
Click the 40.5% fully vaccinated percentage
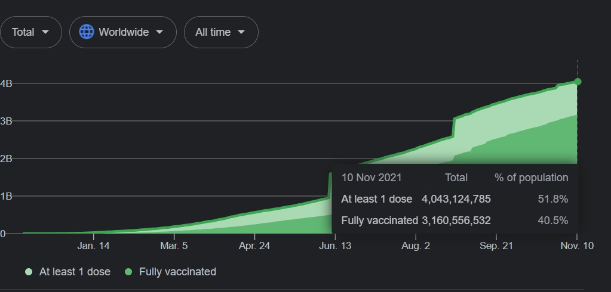(x=553, y=220)
